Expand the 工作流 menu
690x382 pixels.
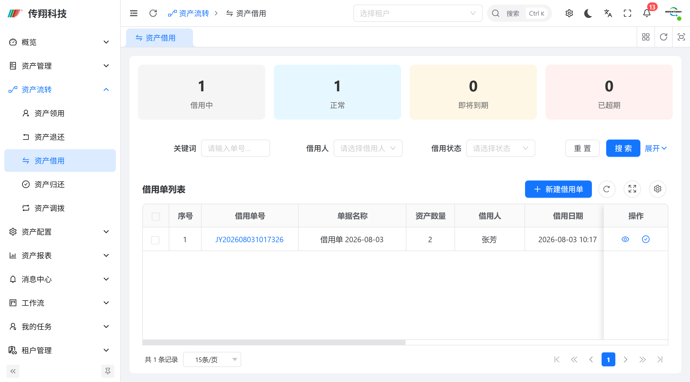click(x=60, y=303)
